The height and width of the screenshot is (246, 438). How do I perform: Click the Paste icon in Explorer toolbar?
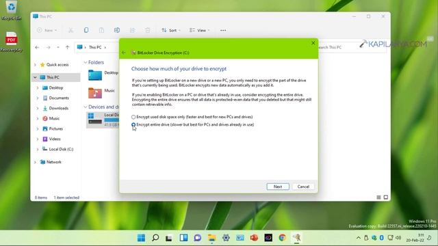click(102, 30)
